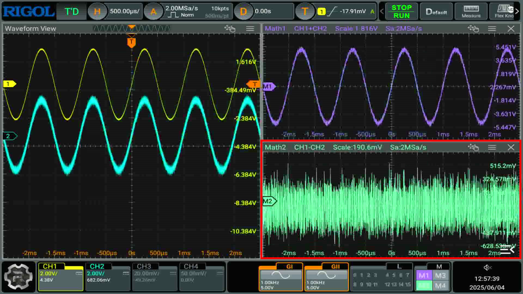This screenshot has height=294, width=523.
Task: Click the Default button
Action: tap(436, 11)
